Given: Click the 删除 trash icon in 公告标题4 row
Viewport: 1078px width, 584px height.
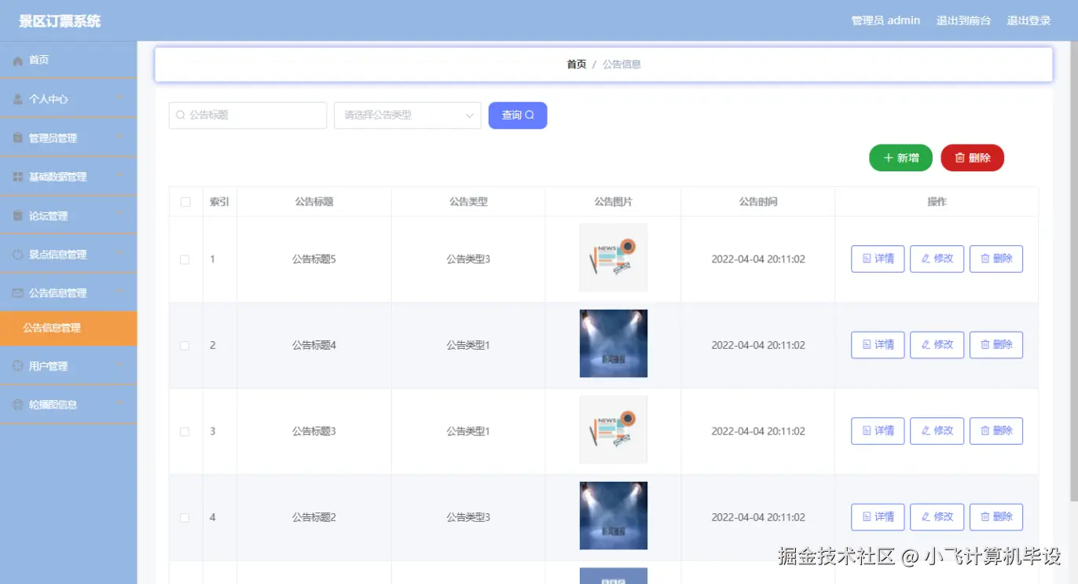Looking at the screenshot, I should tap(985, 344).
